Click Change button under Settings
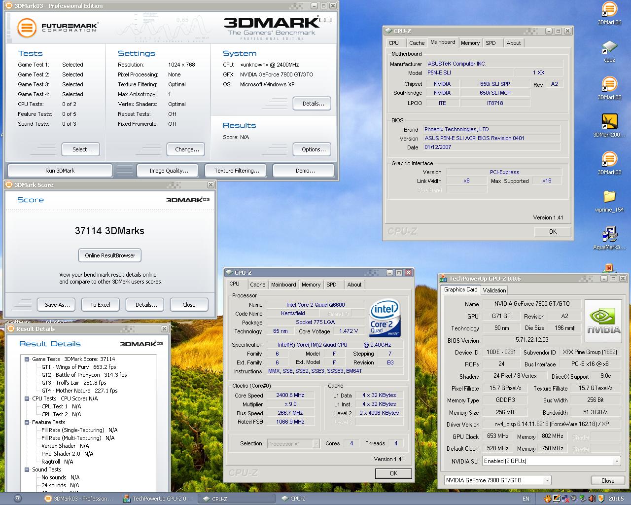The image size is (631, 505). 187,149
